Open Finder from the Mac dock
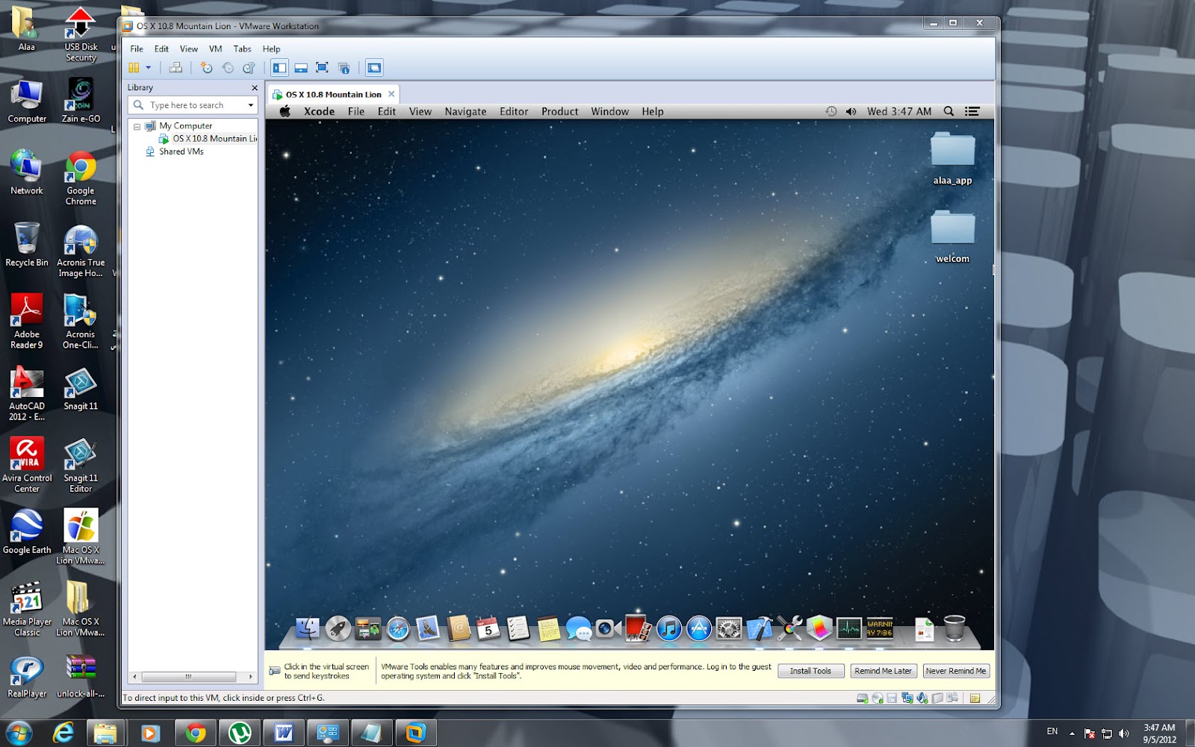 click(307, 628)
